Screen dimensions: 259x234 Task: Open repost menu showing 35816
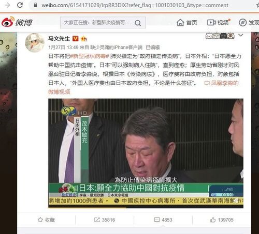click(105, 220)
